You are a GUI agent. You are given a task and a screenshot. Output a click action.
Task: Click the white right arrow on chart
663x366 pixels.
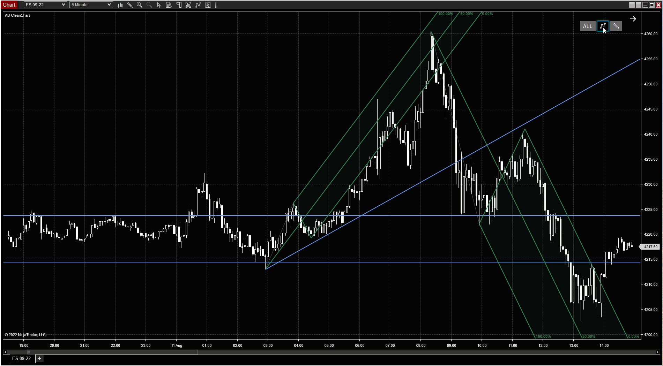point(633,19)
